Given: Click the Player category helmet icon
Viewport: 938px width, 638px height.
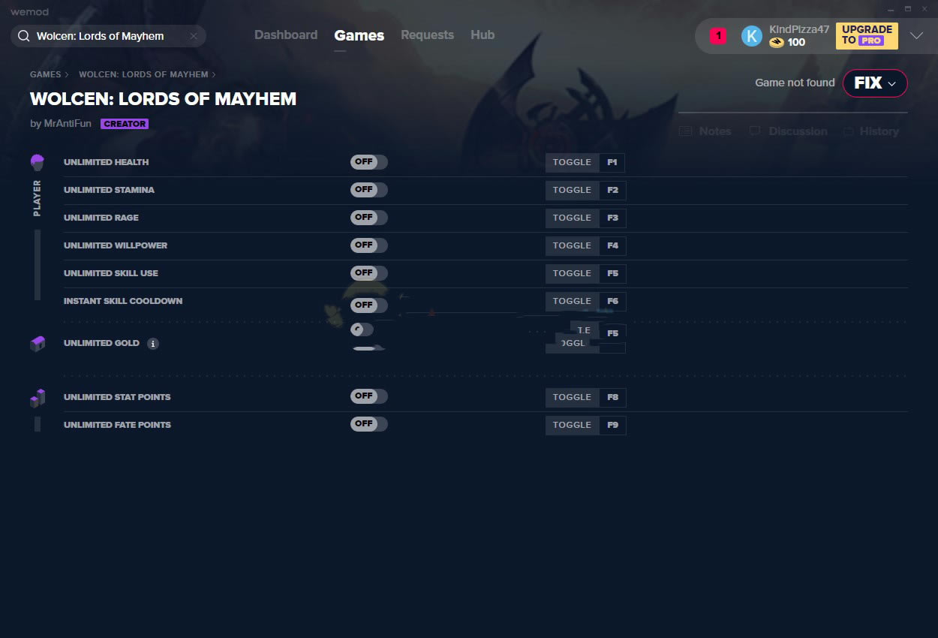Looking at the screenshot, I should (38, 162).
